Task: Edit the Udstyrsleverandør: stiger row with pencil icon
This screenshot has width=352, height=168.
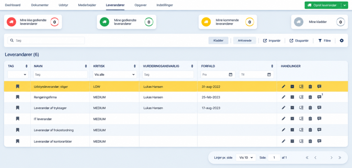Action: click(x=284, y=86)
